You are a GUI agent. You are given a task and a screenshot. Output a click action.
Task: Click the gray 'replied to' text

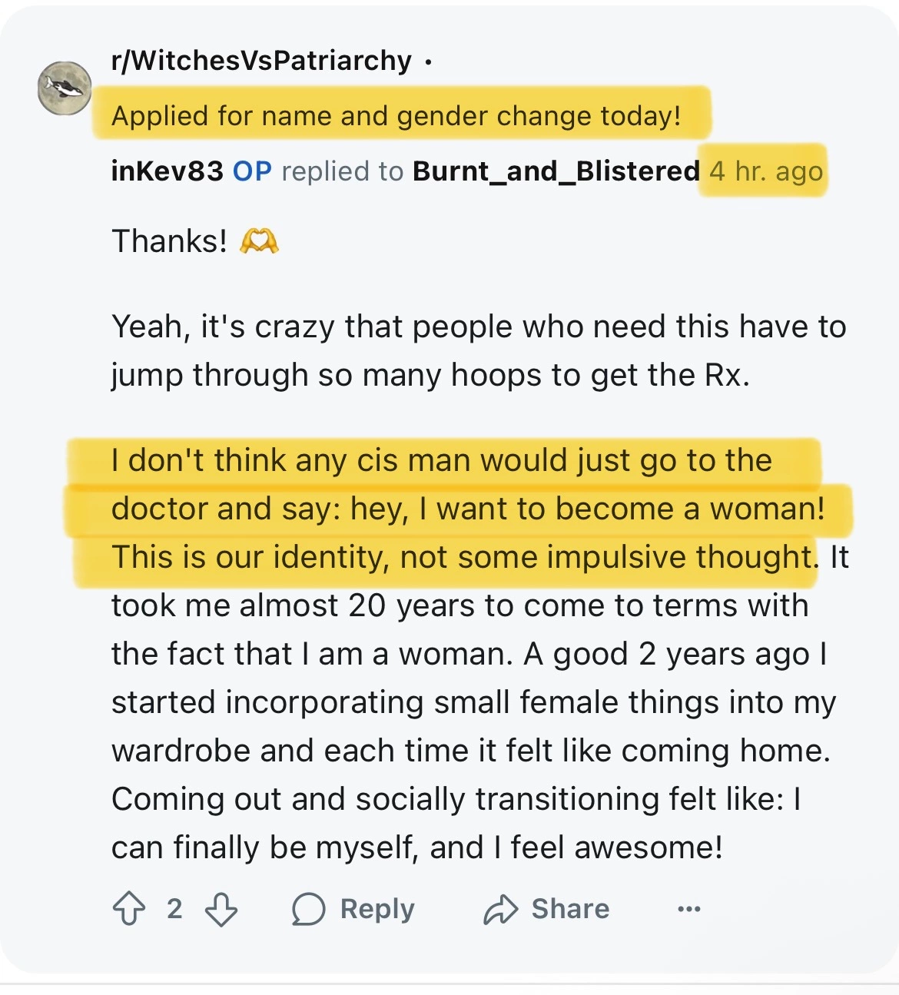(342, 171)
